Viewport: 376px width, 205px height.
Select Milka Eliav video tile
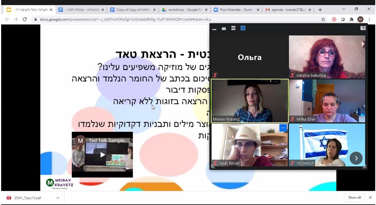pyautogui.click(x=327, y=101)
